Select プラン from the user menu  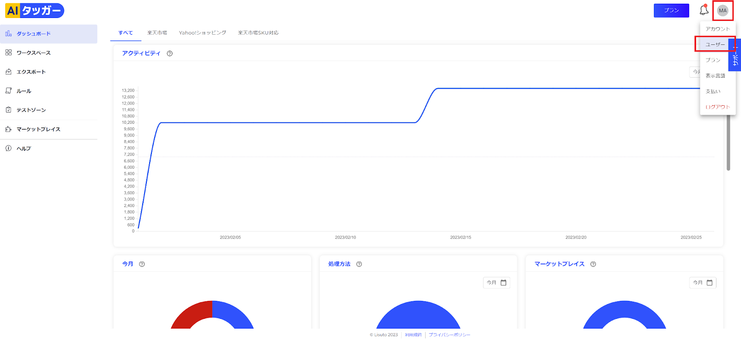(x=718, y=60)
